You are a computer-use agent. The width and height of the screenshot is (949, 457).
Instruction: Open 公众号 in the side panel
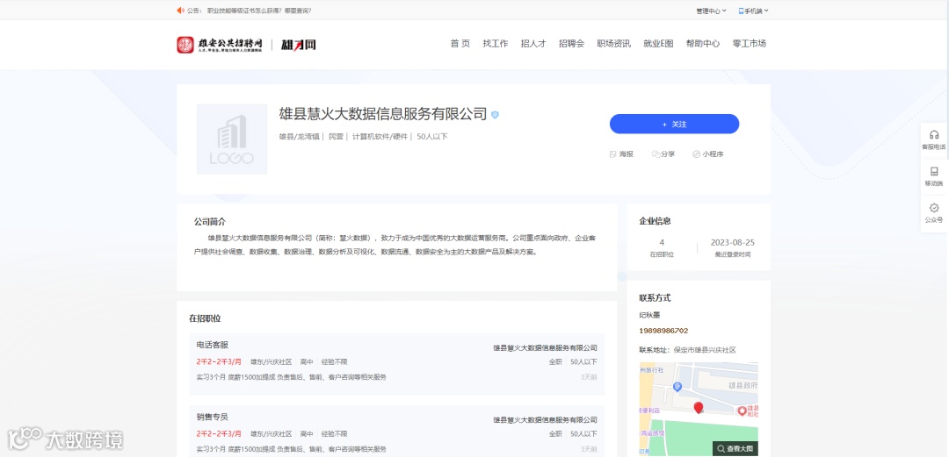click(934, 213)
